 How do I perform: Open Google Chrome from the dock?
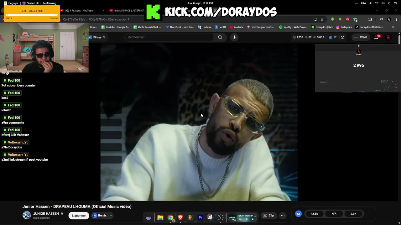[x=170, y=218]
